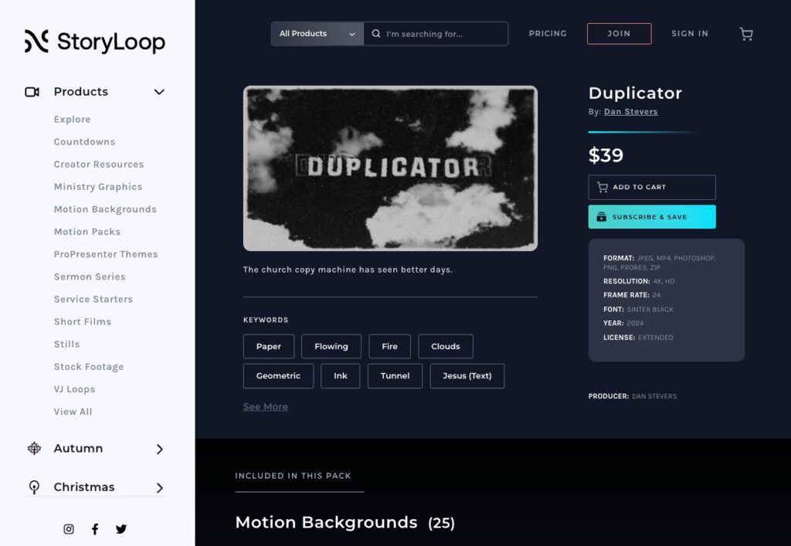This screenshot has height=546, width=791.
Task: Open the All Products dropdown
Action: point(317,34)
